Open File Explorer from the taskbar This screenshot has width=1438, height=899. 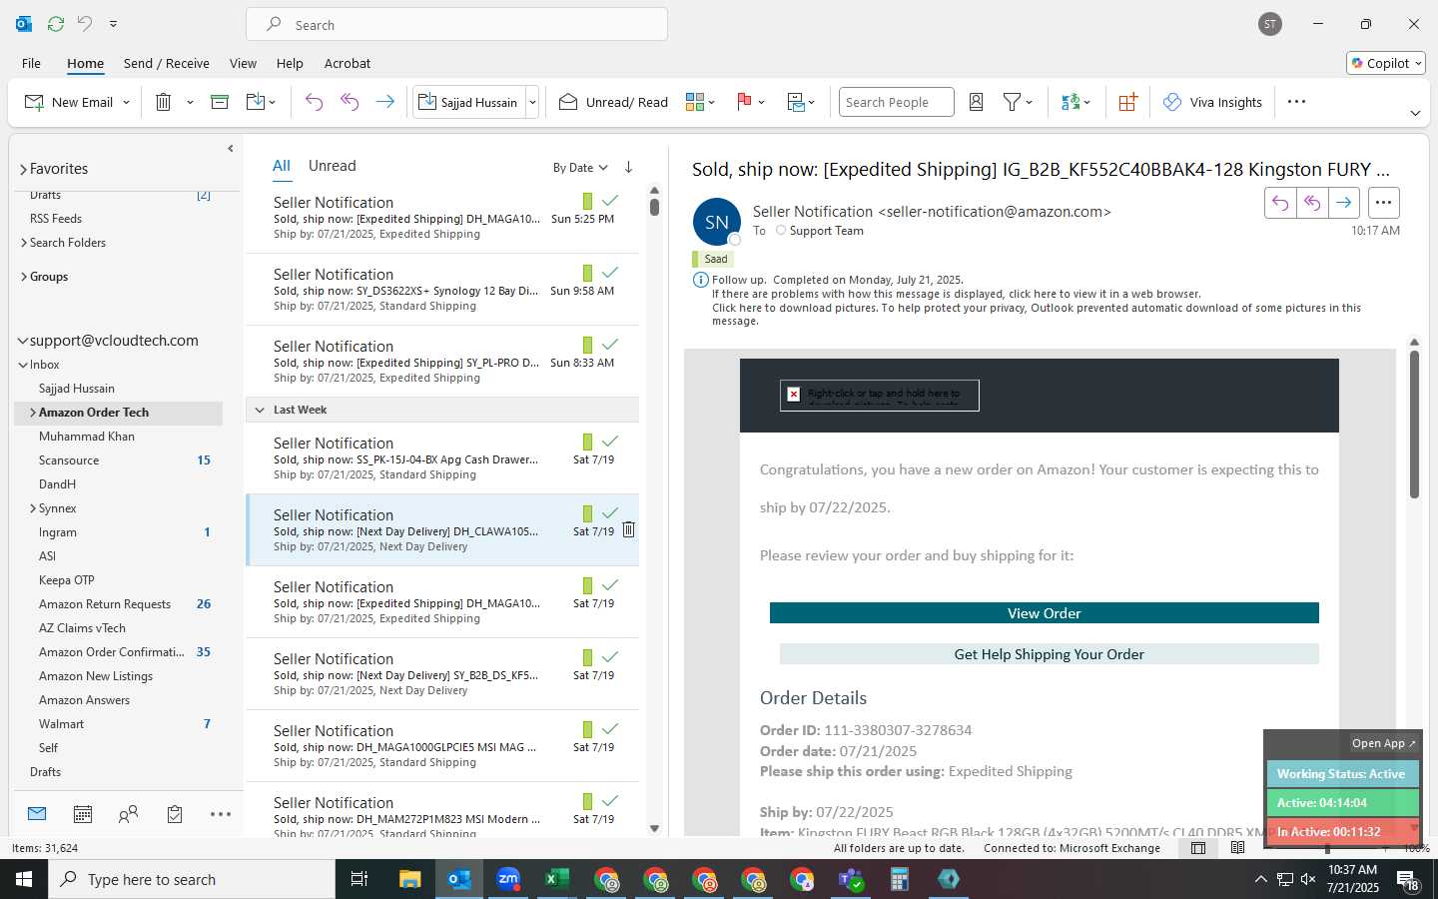(x=410, y=879)
